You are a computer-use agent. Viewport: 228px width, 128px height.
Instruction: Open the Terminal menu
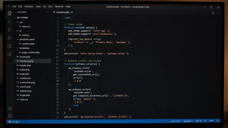[x=59, y=7]
